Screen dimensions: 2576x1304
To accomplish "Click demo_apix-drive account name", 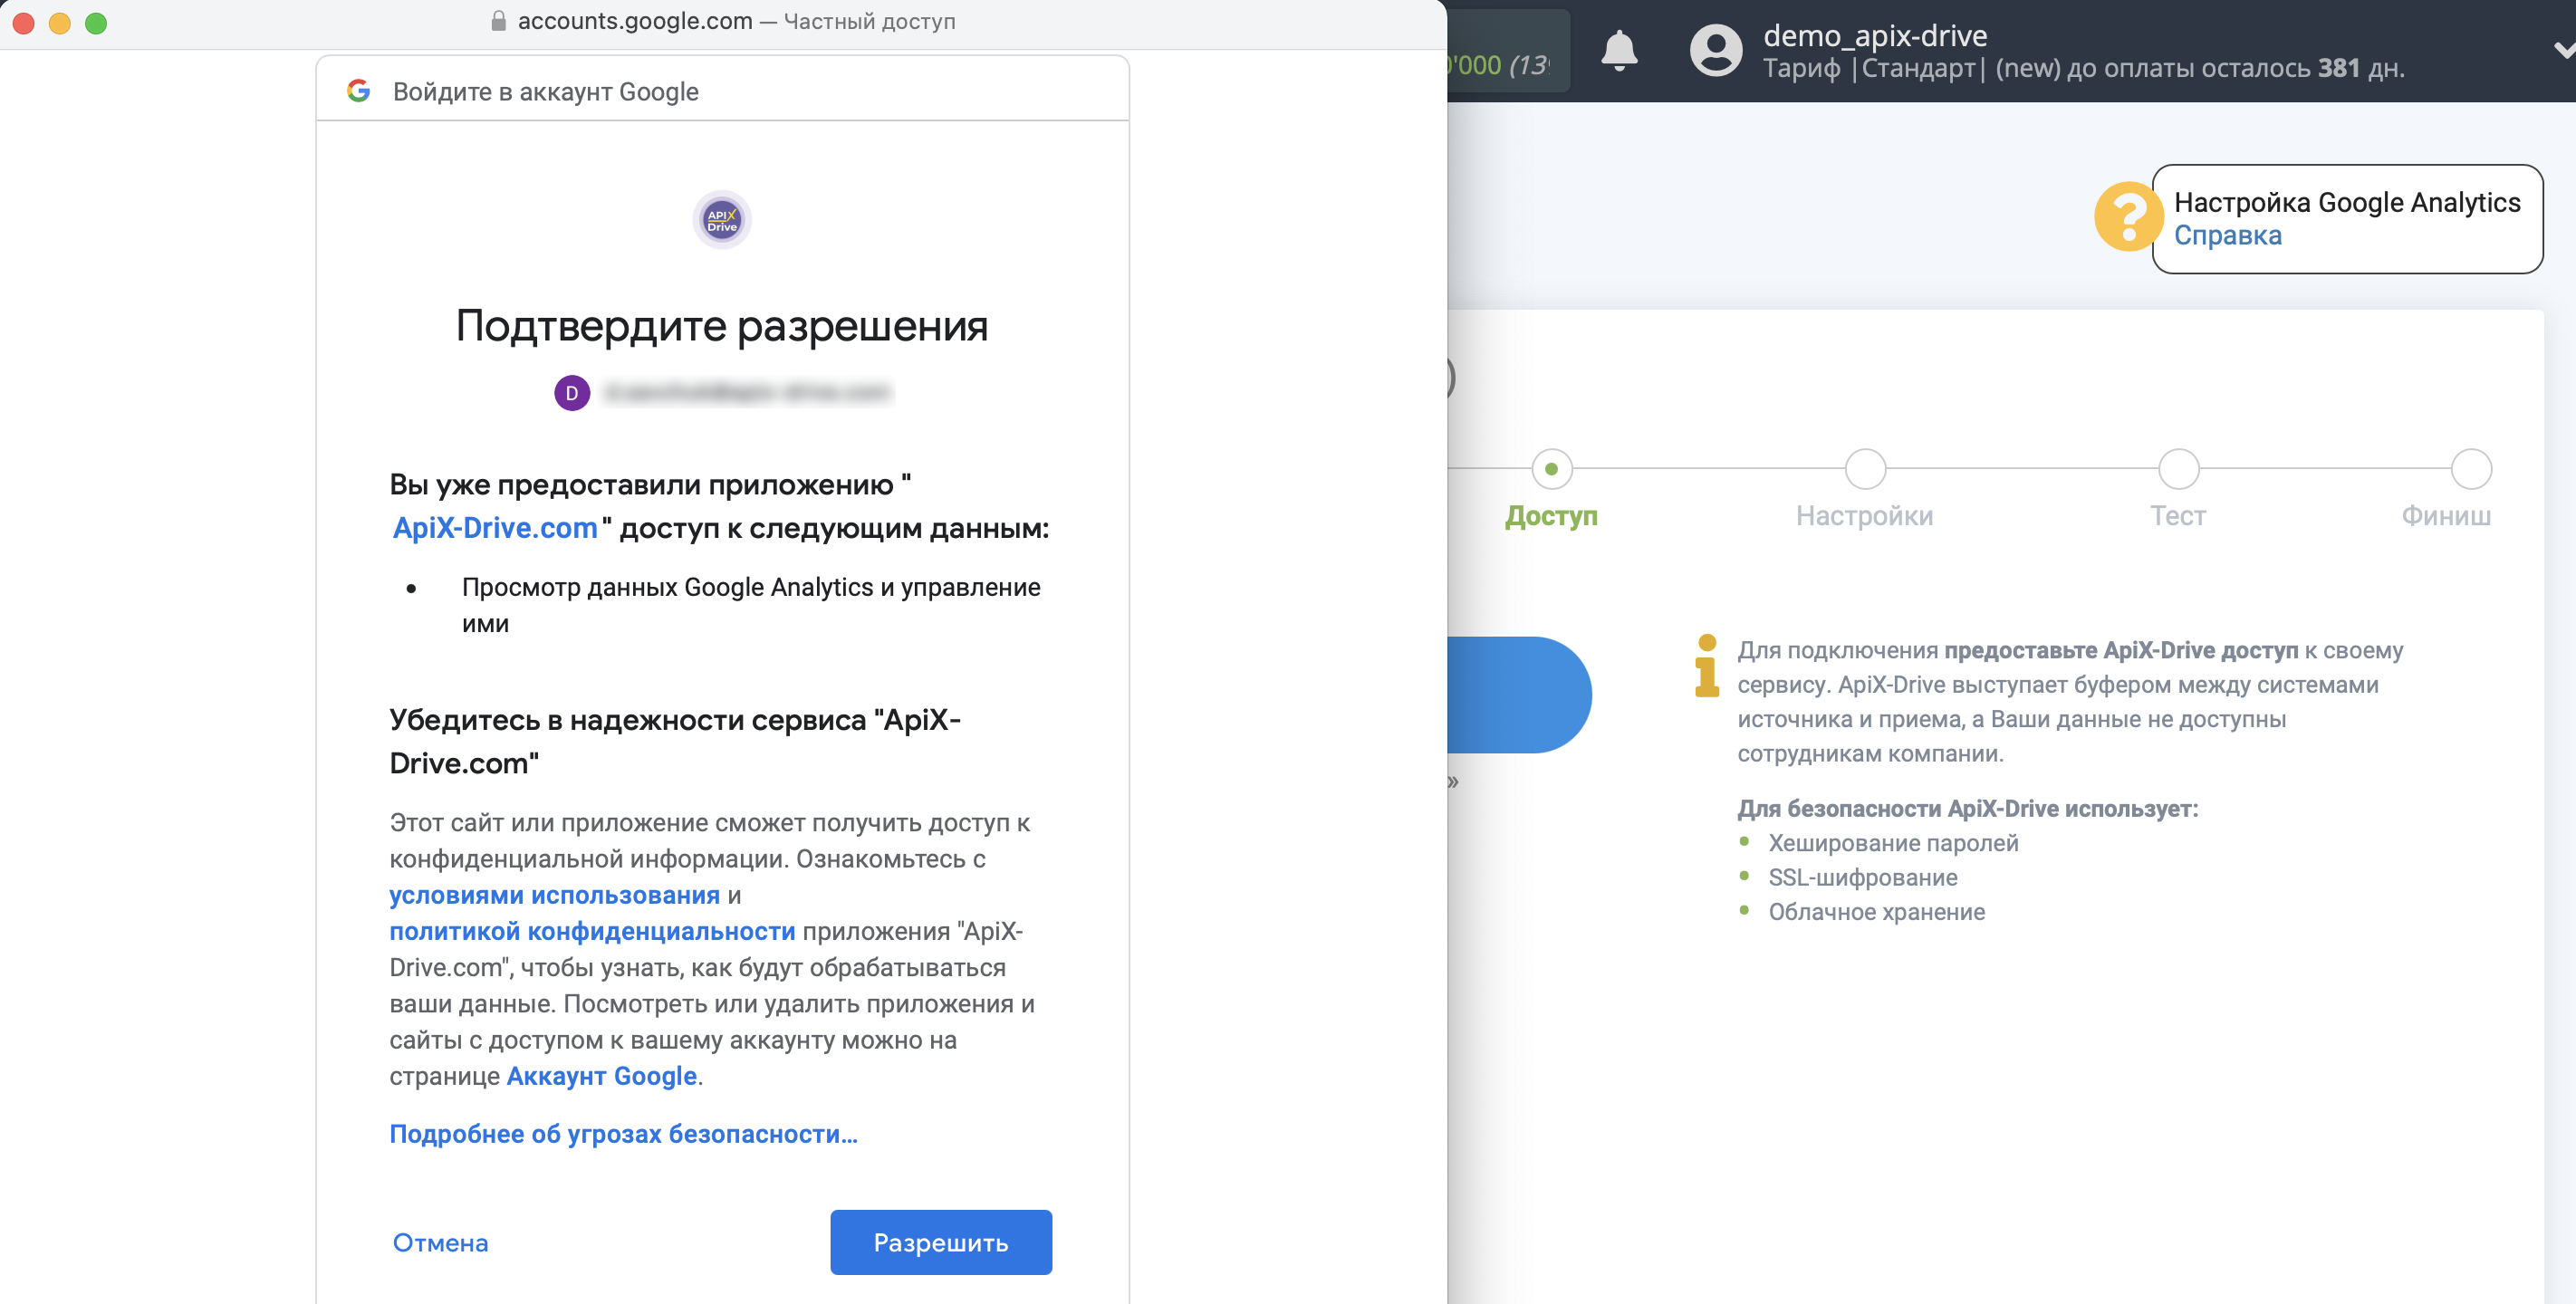I will click(1875, 35).
